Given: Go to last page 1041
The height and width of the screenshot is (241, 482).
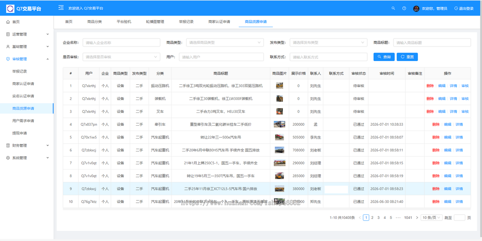Looking at the screenshot, I should 408,217.
